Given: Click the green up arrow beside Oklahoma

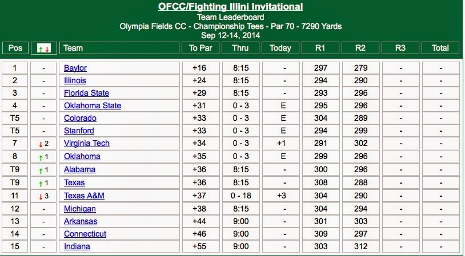Looking at the screenshot, I should pos(41,158).
